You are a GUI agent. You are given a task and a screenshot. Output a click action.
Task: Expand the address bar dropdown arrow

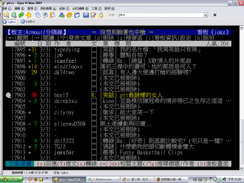click(x=206, y=15)
